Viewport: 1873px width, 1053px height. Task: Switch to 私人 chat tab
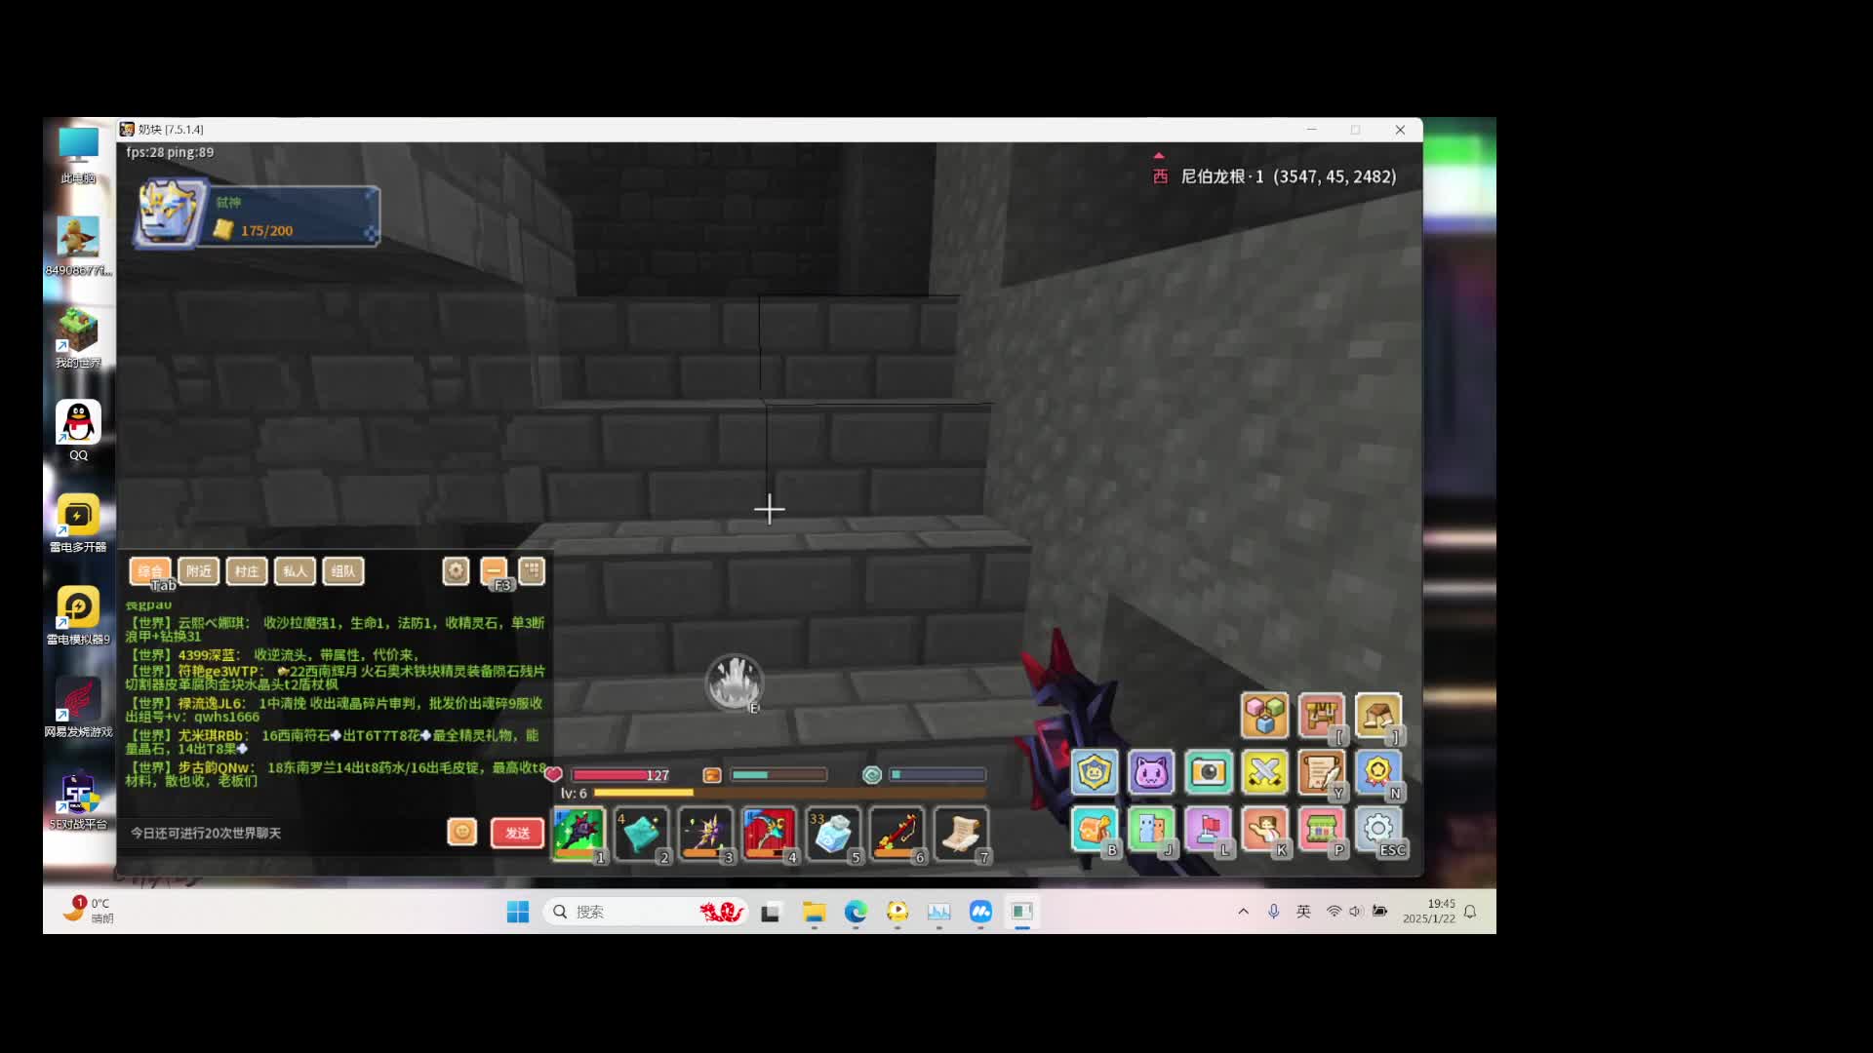(295, 571)
